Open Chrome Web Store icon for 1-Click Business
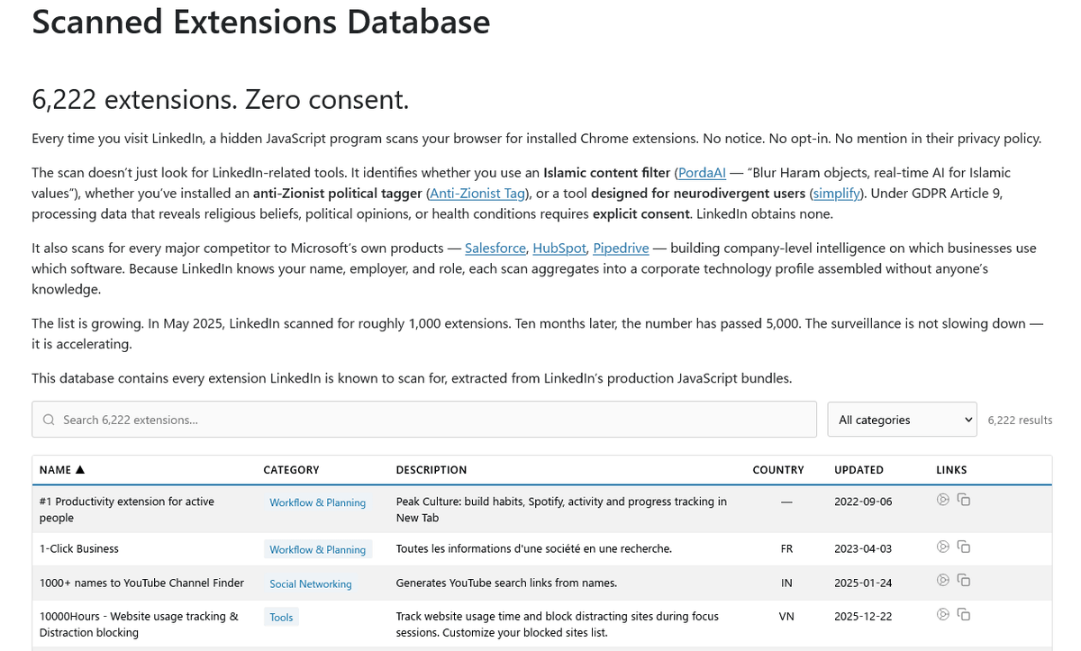The height and width of the screenshot is (651, 1081). [943, 547]
